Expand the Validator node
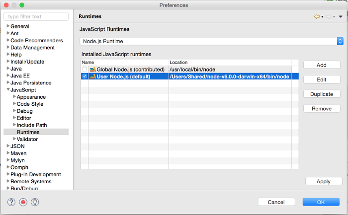Viewport: 348px width, 215px height. point(14,139)
